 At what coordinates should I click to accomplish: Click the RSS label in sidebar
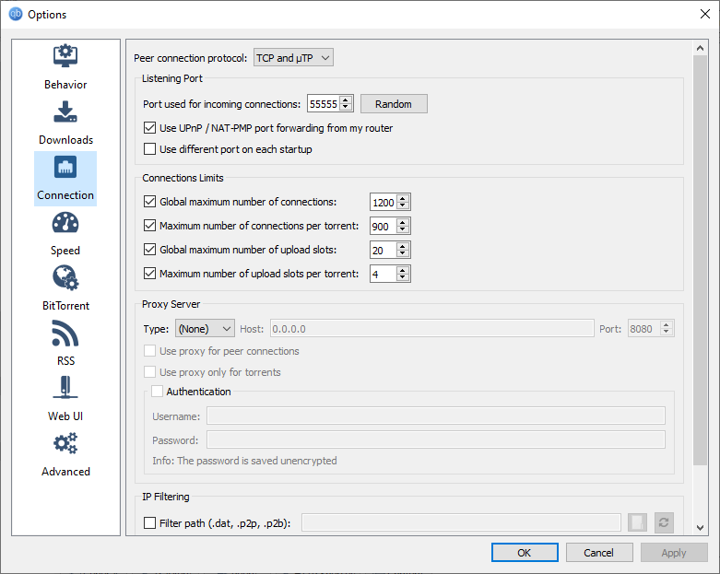coord(65,361)
